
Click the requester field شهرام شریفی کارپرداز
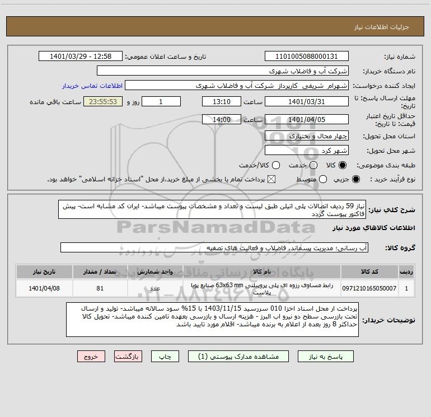tap(237, 86)
